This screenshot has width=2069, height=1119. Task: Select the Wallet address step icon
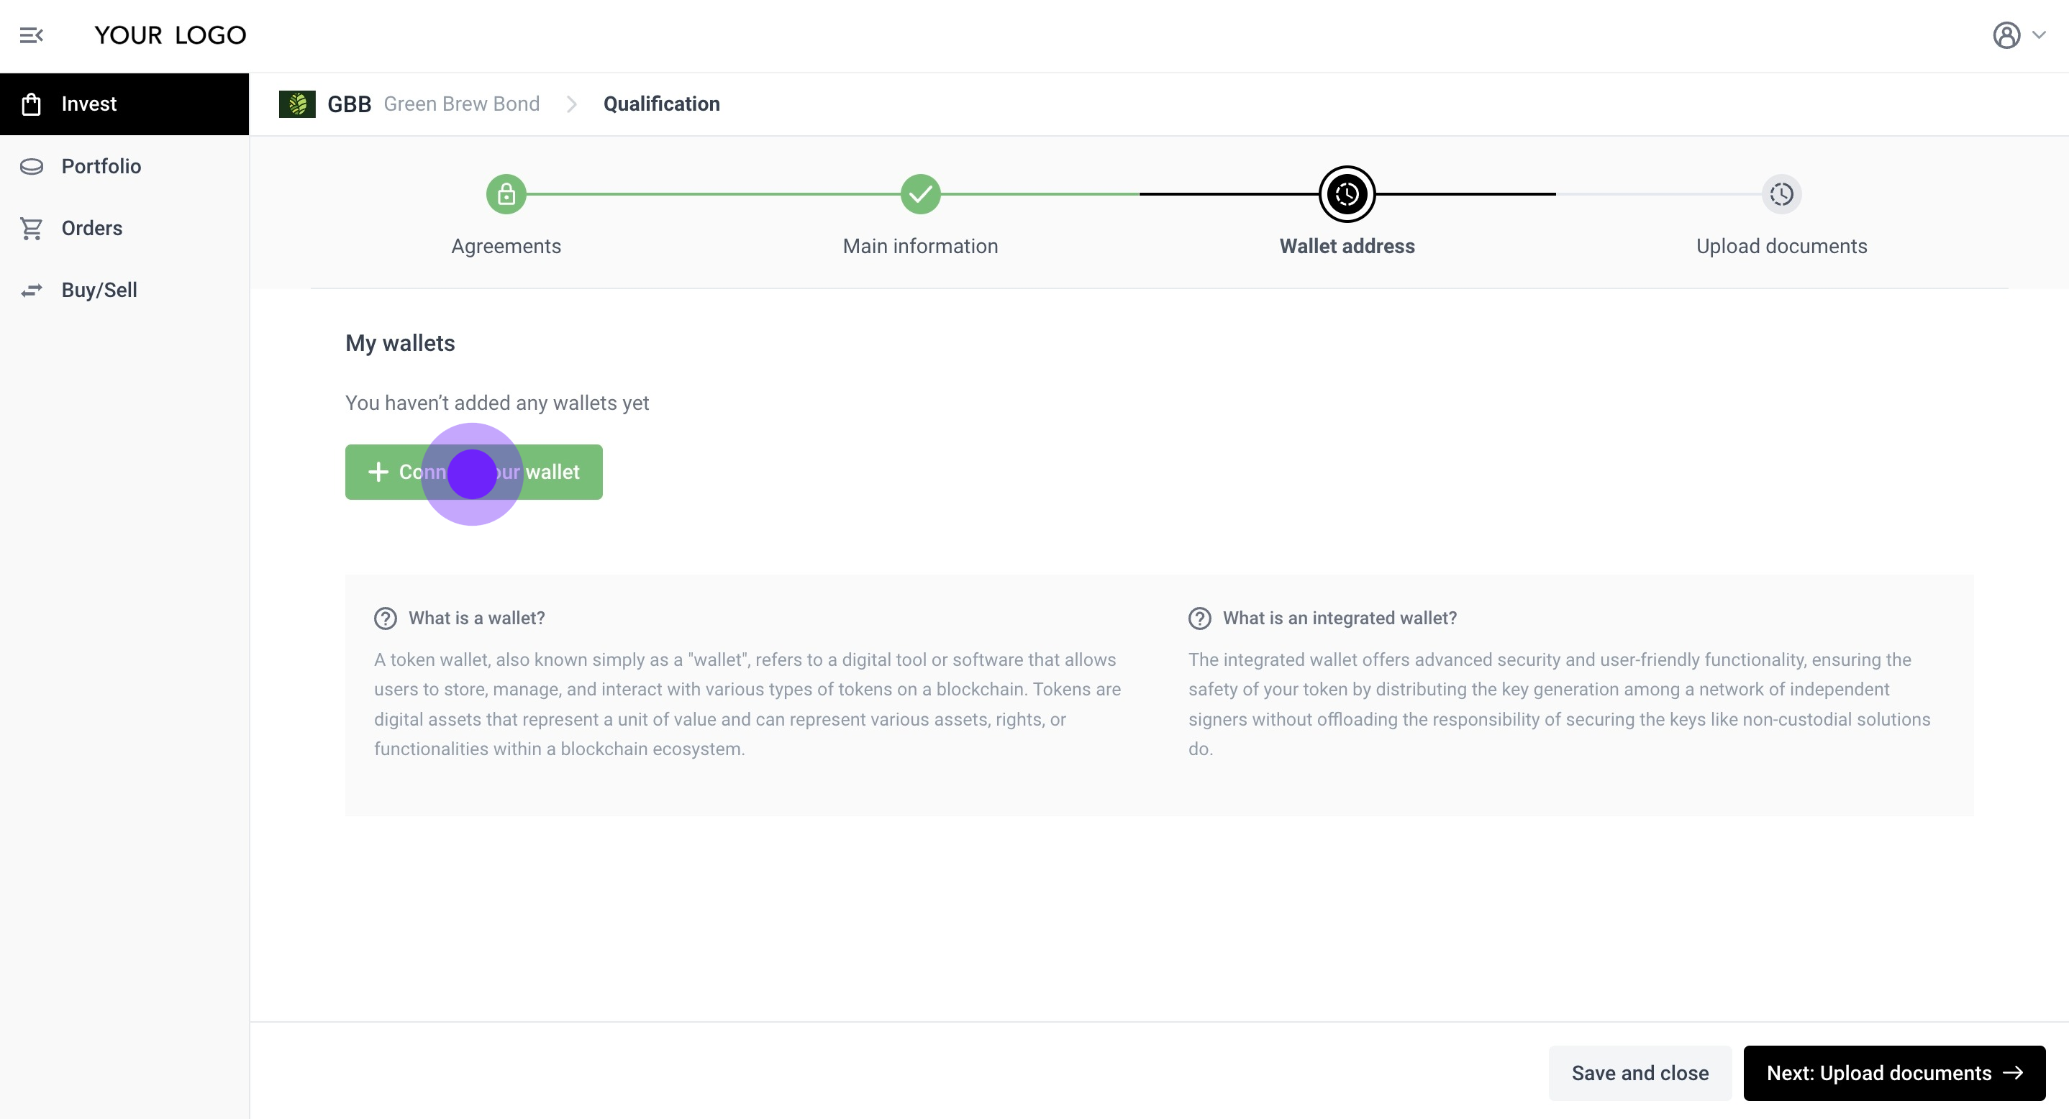[1347, 194]
